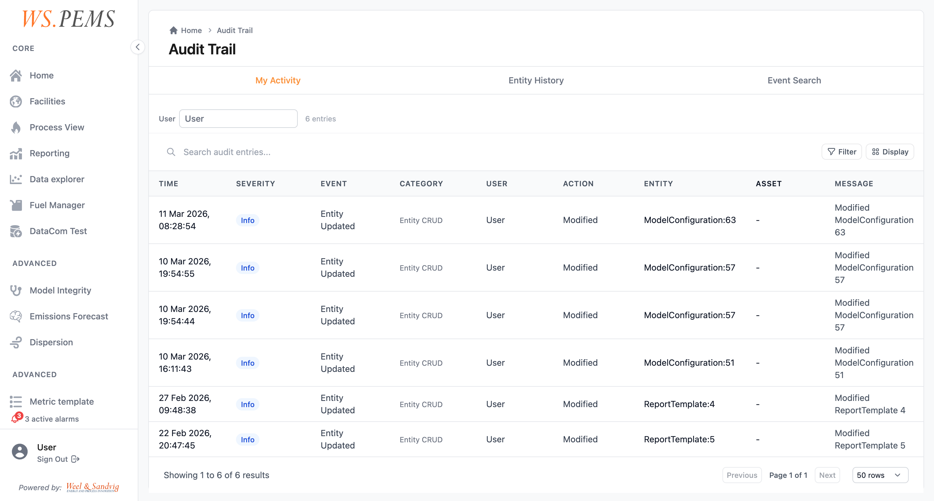The width and height of the screenshot is (934, 501).
Task: Click the ReportTemplate:5 entity cell
Action: coord(679,439)
